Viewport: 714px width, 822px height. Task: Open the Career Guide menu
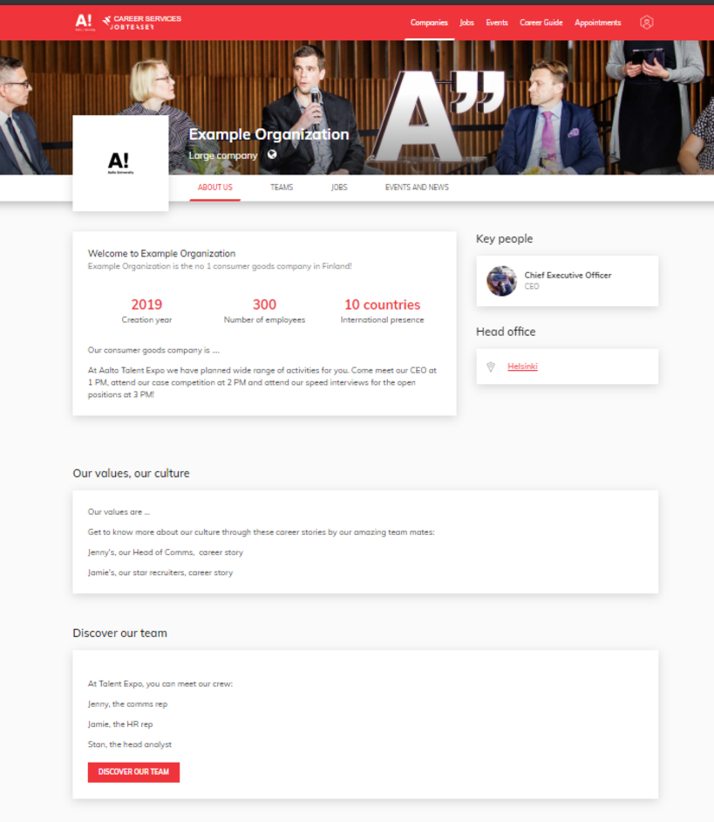pyautogui.click(x=541, y=23)
